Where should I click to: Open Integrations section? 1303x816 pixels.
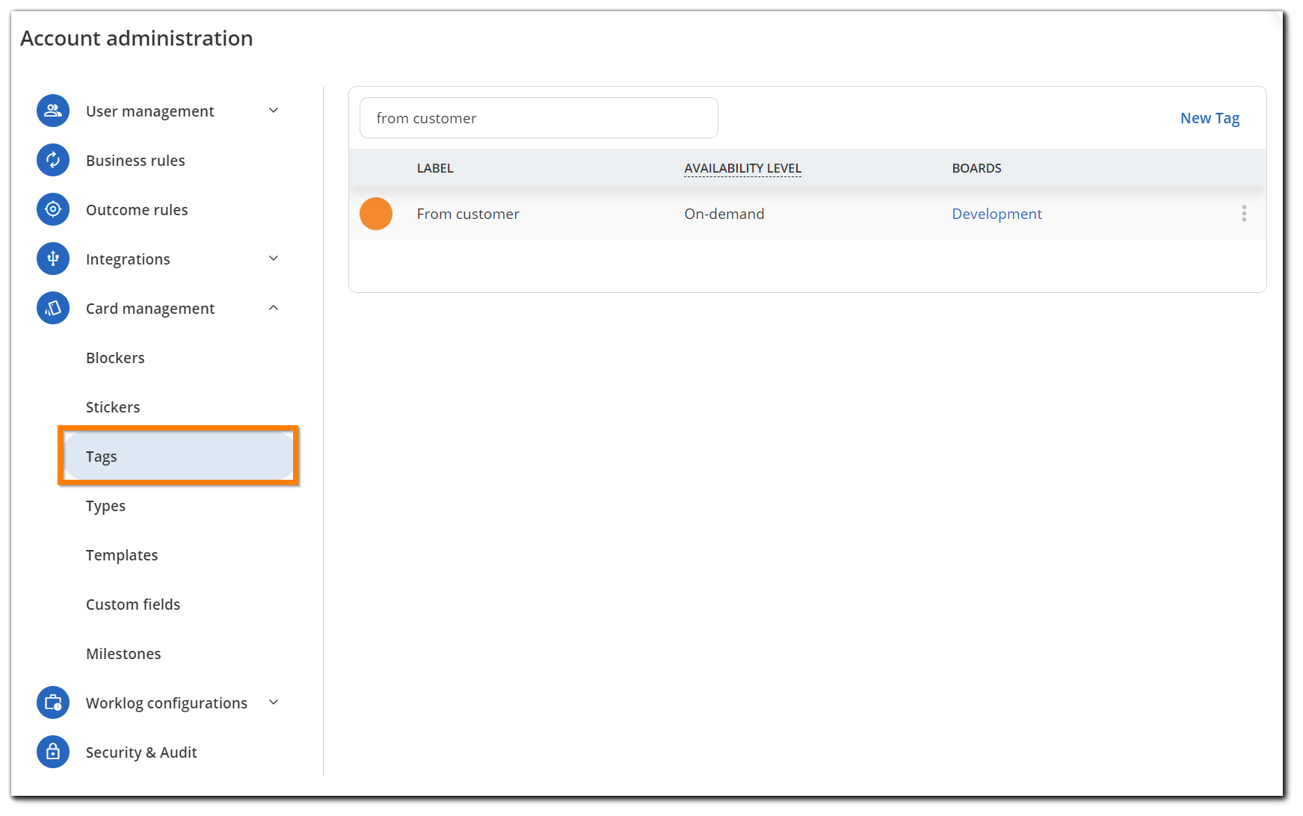128,259
